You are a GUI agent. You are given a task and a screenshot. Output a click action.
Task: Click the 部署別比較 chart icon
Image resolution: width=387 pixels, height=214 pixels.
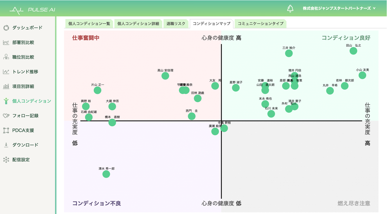tap(6, 43)
